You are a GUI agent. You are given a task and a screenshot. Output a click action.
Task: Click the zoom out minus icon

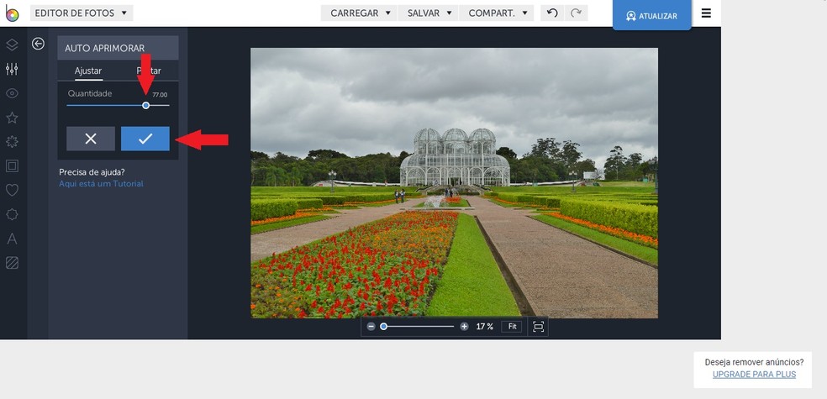[371, 327]
